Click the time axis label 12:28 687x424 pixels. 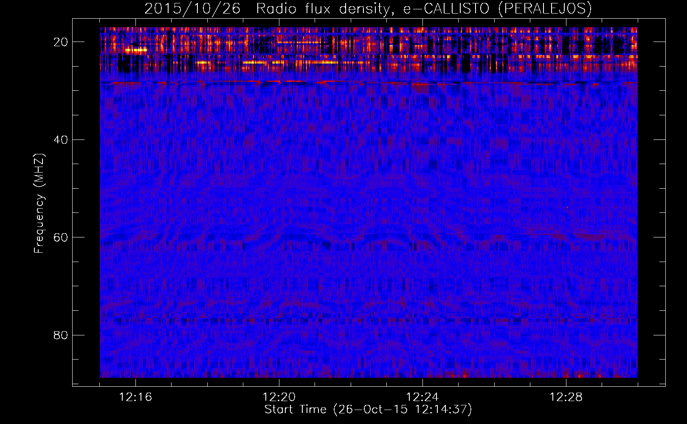click(566, 397)
